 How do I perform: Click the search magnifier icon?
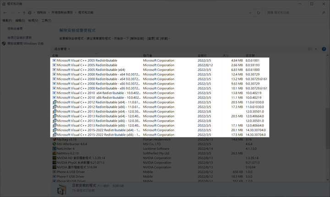pos(324,13)
